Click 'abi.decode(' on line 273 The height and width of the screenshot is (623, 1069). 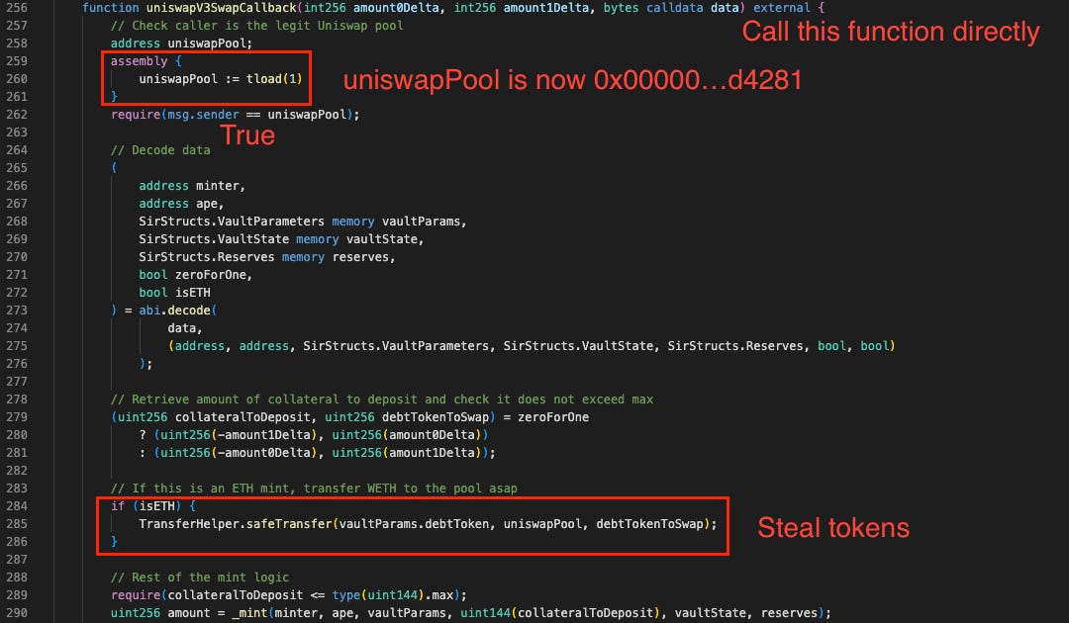178,310
